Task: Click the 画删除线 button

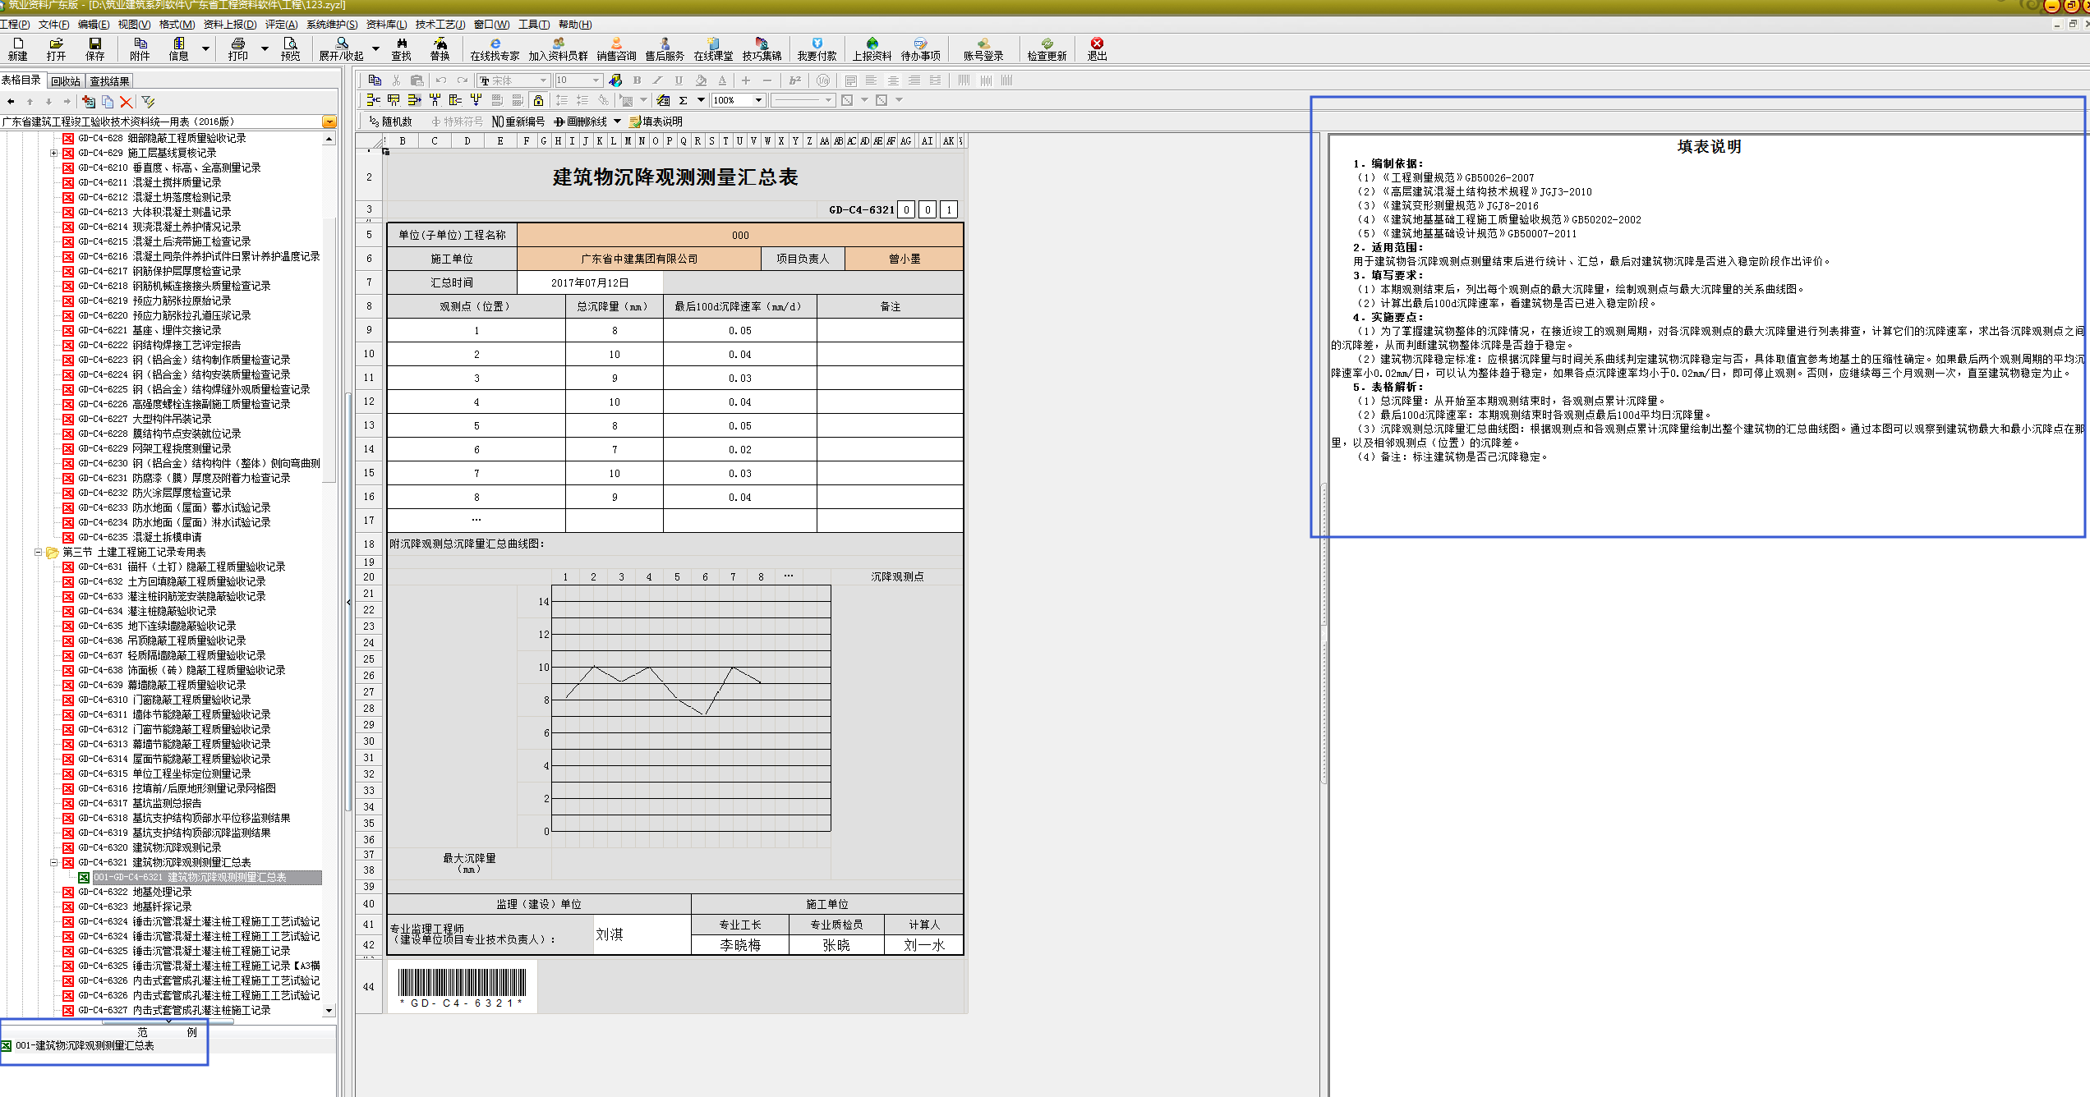Action: click(x=581, y=122)
